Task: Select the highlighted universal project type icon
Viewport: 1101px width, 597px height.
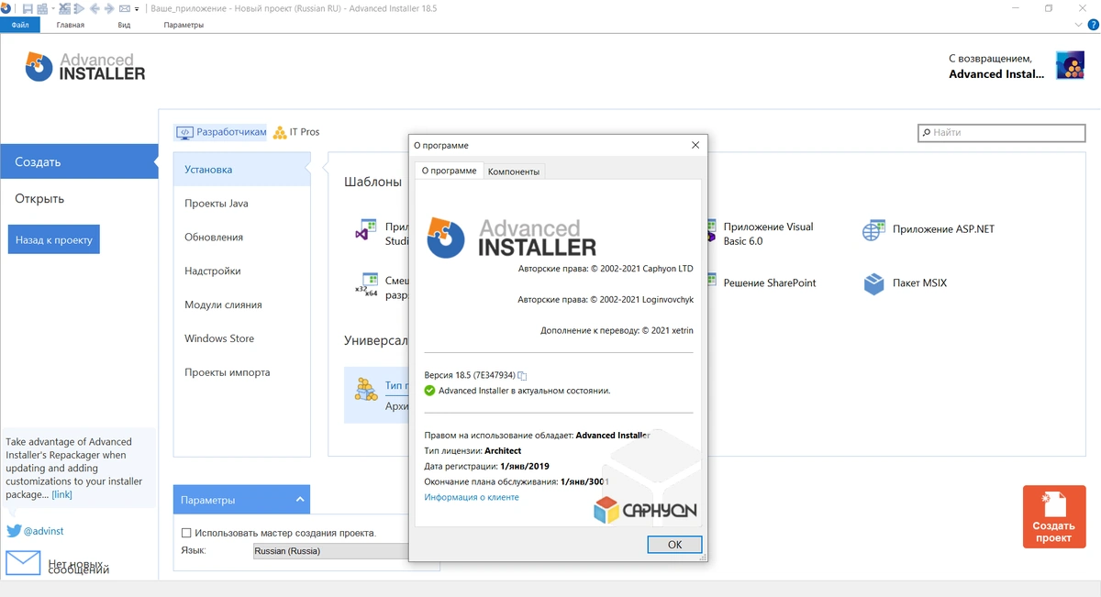Action: (367, 389)
